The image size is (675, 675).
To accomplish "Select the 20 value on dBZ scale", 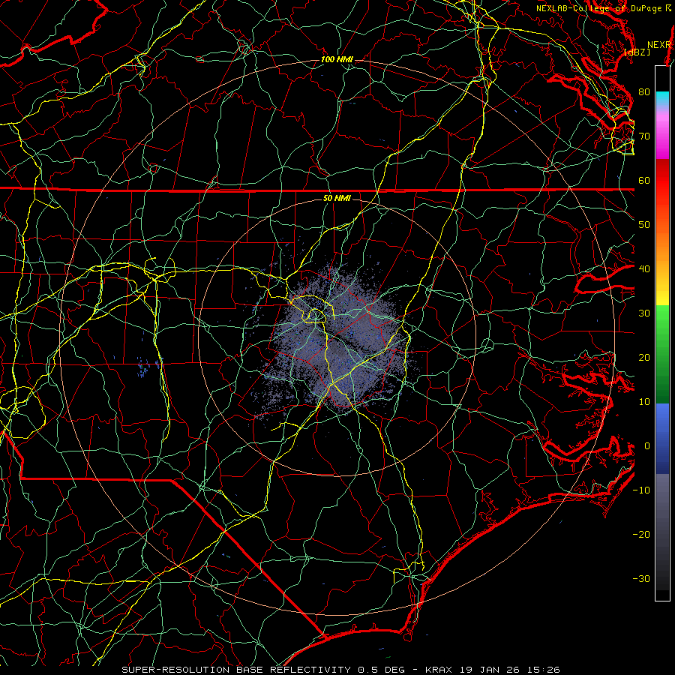I will (644, 358).
